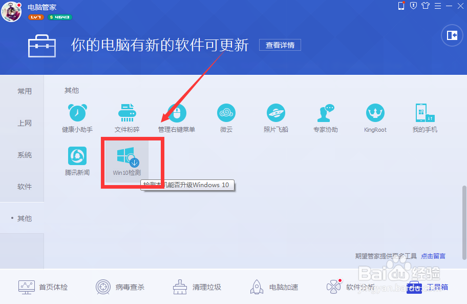Go to 电脑加速 in bottom bar
Viewport: 467px width, 304px height.
tap(274, 287)
